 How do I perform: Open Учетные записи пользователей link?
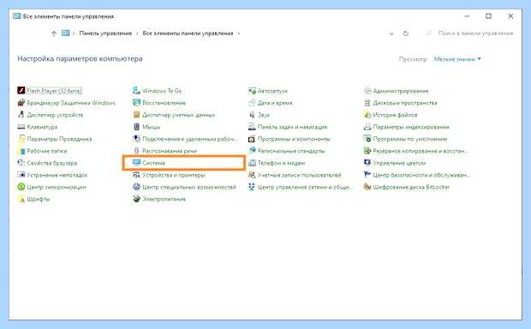pyautogui.click(x=300, y=175)
